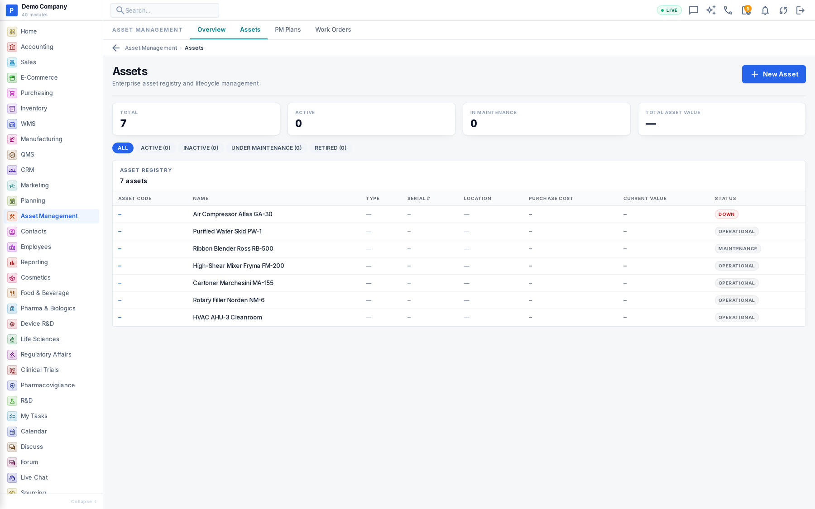The height and width of the screenshot is (509, 815).
Task: Open Device R&D module in sidebar
Action: [51, 323]
